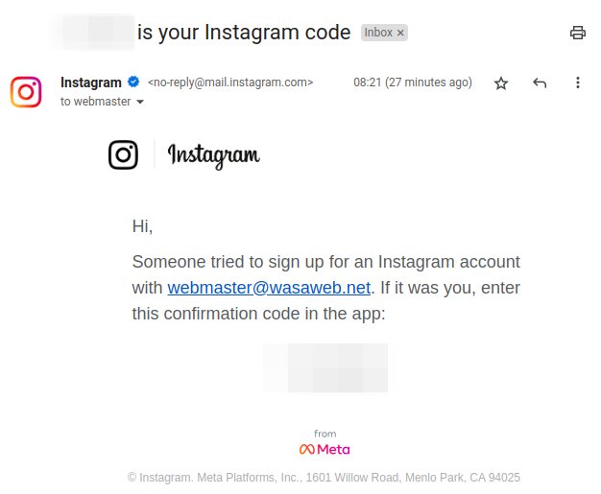Expand recipient details next to webmaster
The width and height of the screenshot is (601, 494).
(x=140, y=102)
